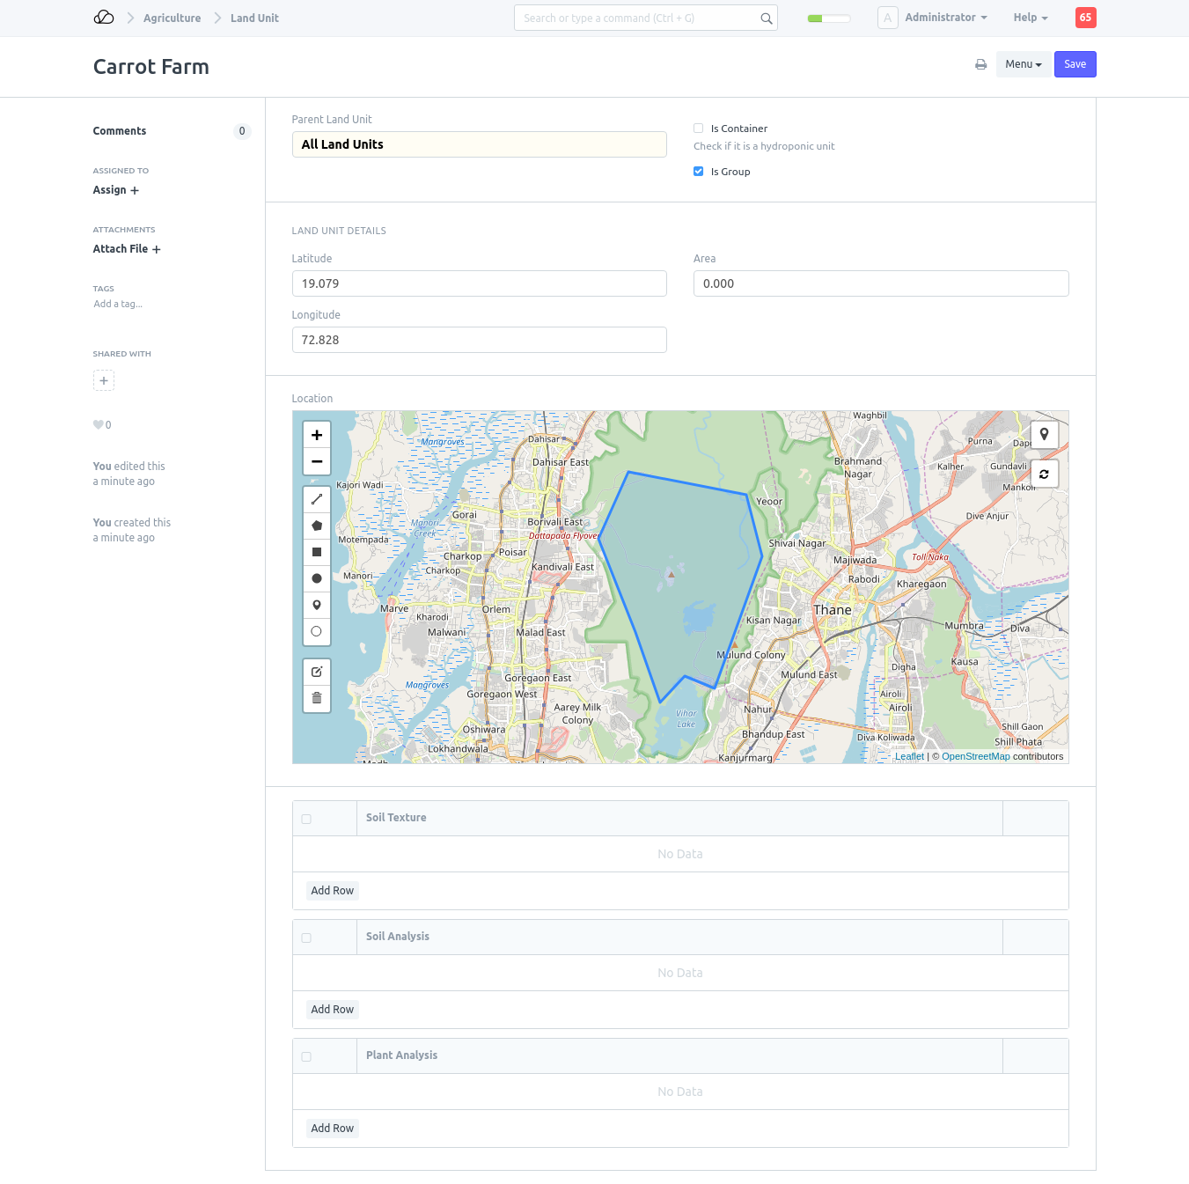Screen dimensions: 1189x1184
Task: Select the draw marker tool
Action: (x=317, y=605)
